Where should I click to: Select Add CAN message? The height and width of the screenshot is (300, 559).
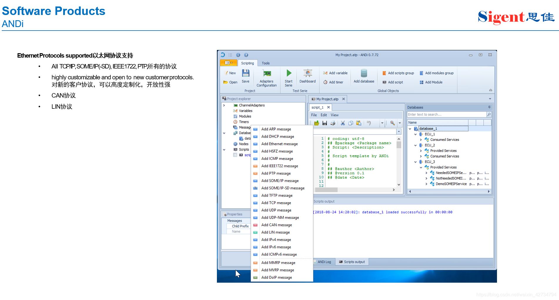282,225
